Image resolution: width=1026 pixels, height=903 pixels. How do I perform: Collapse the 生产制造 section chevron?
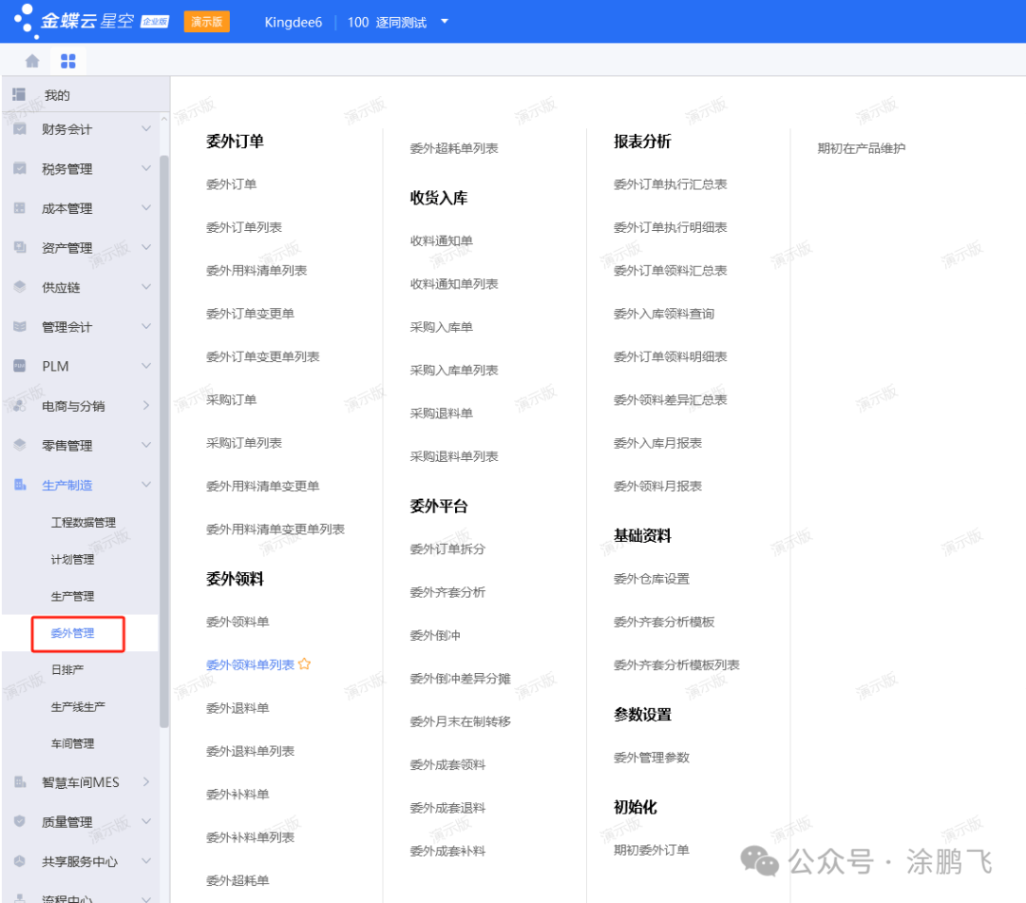pyautogui.click(x=146, y=485)
